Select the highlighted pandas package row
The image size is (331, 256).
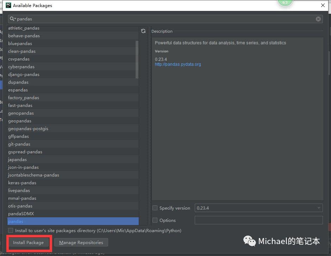[x=73, y=221]
